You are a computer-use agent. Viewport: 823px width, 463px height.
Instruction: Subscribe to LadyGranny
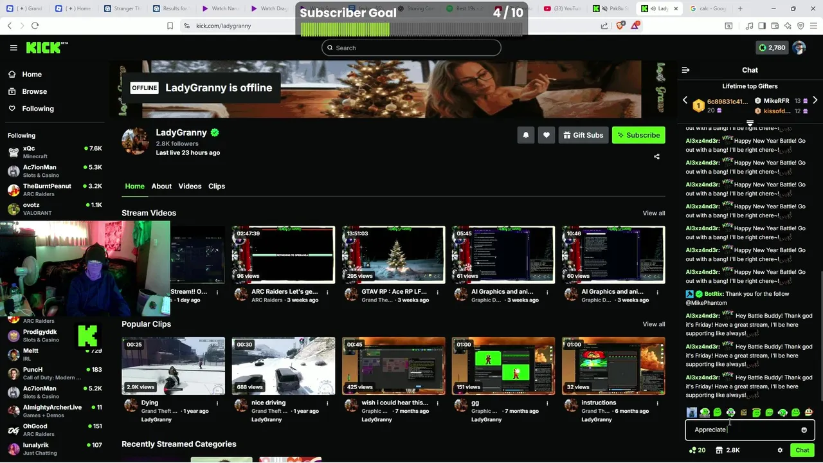638,135
